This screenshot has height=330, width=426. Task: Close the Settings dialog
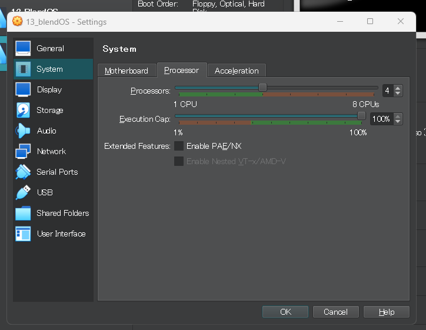(401, 21)
